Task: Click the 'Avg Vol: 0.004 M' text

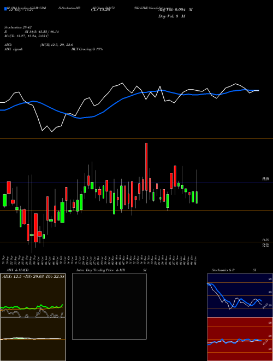Action: [x=175, y=10]
